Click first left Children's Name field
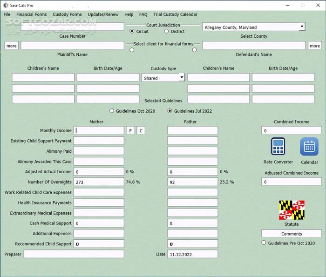Image resolution: width=326 pixels, height=277 pixels. pos(43,77)
